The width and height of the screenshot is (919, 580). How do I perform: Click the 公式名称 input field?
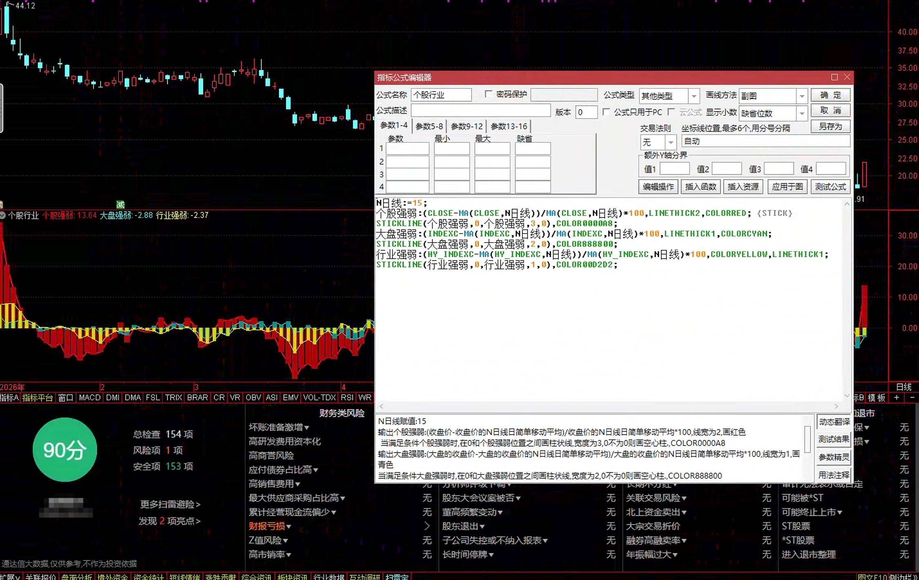(441, 95)
